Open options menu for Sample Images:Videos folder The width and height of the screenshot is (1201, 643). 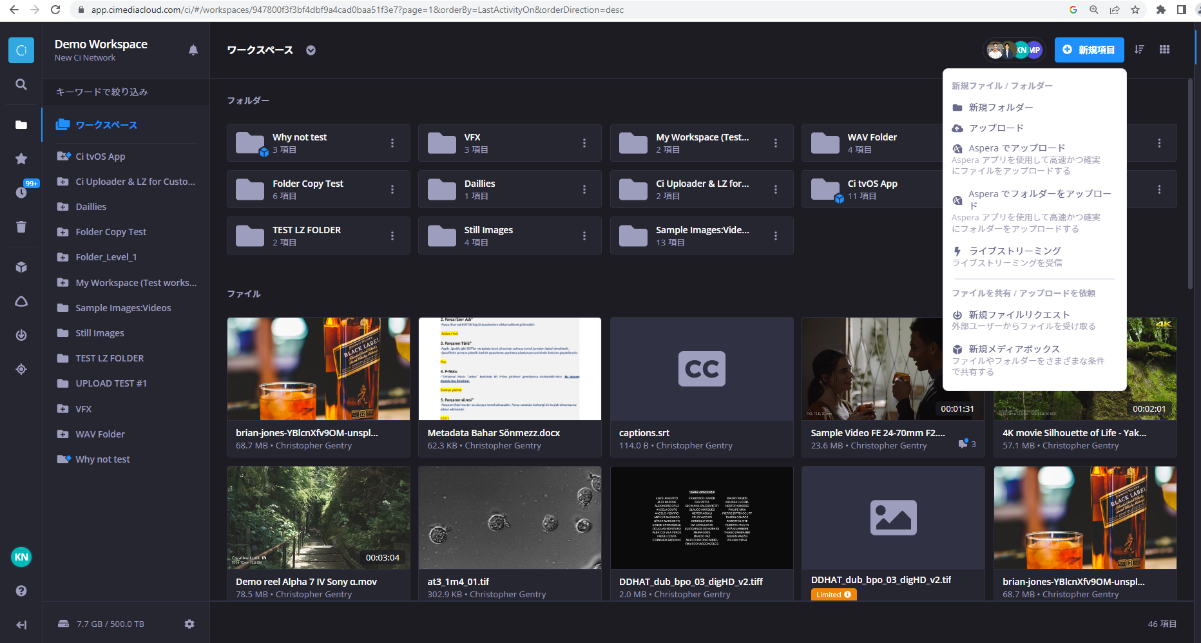point(776,236)
